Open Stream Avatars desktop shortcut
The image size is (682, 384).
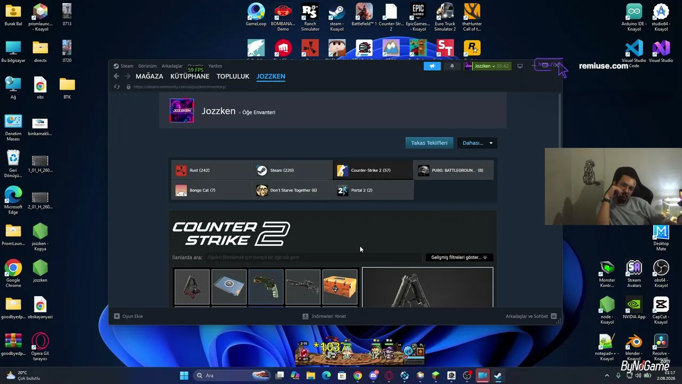[x=634, y=274]
